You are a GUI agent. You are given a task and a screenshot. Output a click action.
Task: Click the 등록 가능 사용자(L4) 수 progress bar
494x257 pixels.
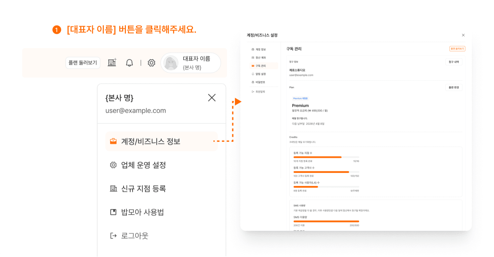coord(326,187)
